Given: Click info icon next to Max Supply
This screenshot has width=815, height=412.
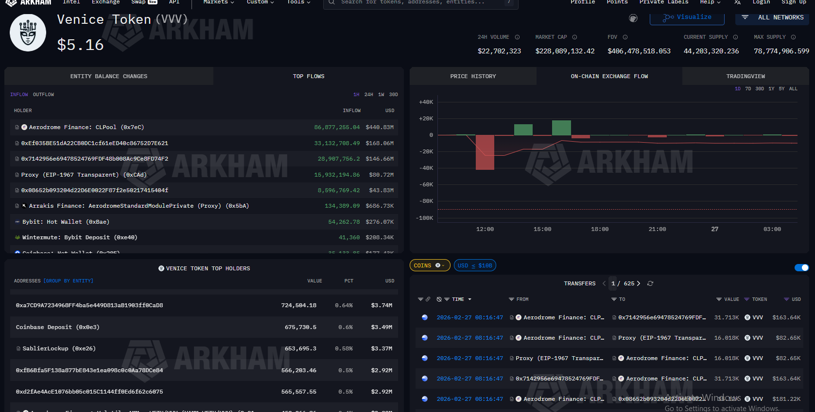Looking at the screenshot, I should (x=793, y=37).
